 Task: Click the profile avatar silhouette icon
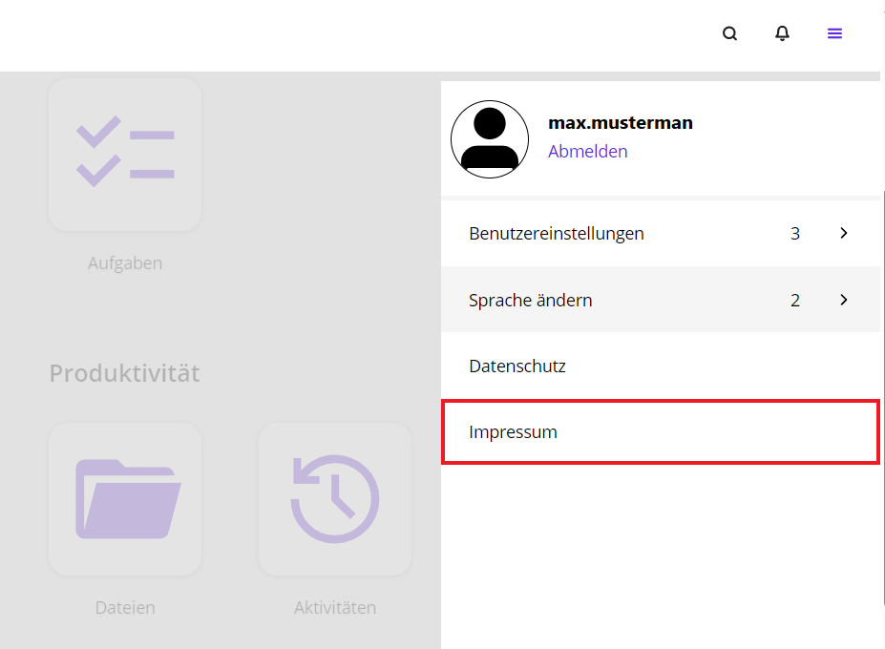489,138
